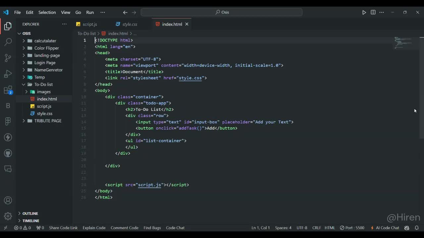Toggle Go Live server on Port 5500

click(x=352, y=228)
